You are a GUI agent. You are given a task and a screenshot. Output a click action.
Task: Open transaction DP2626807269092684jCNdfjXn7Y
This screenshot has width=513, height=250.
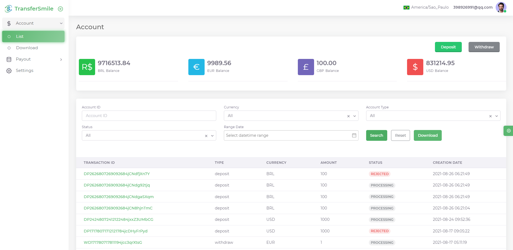(117, 174)
